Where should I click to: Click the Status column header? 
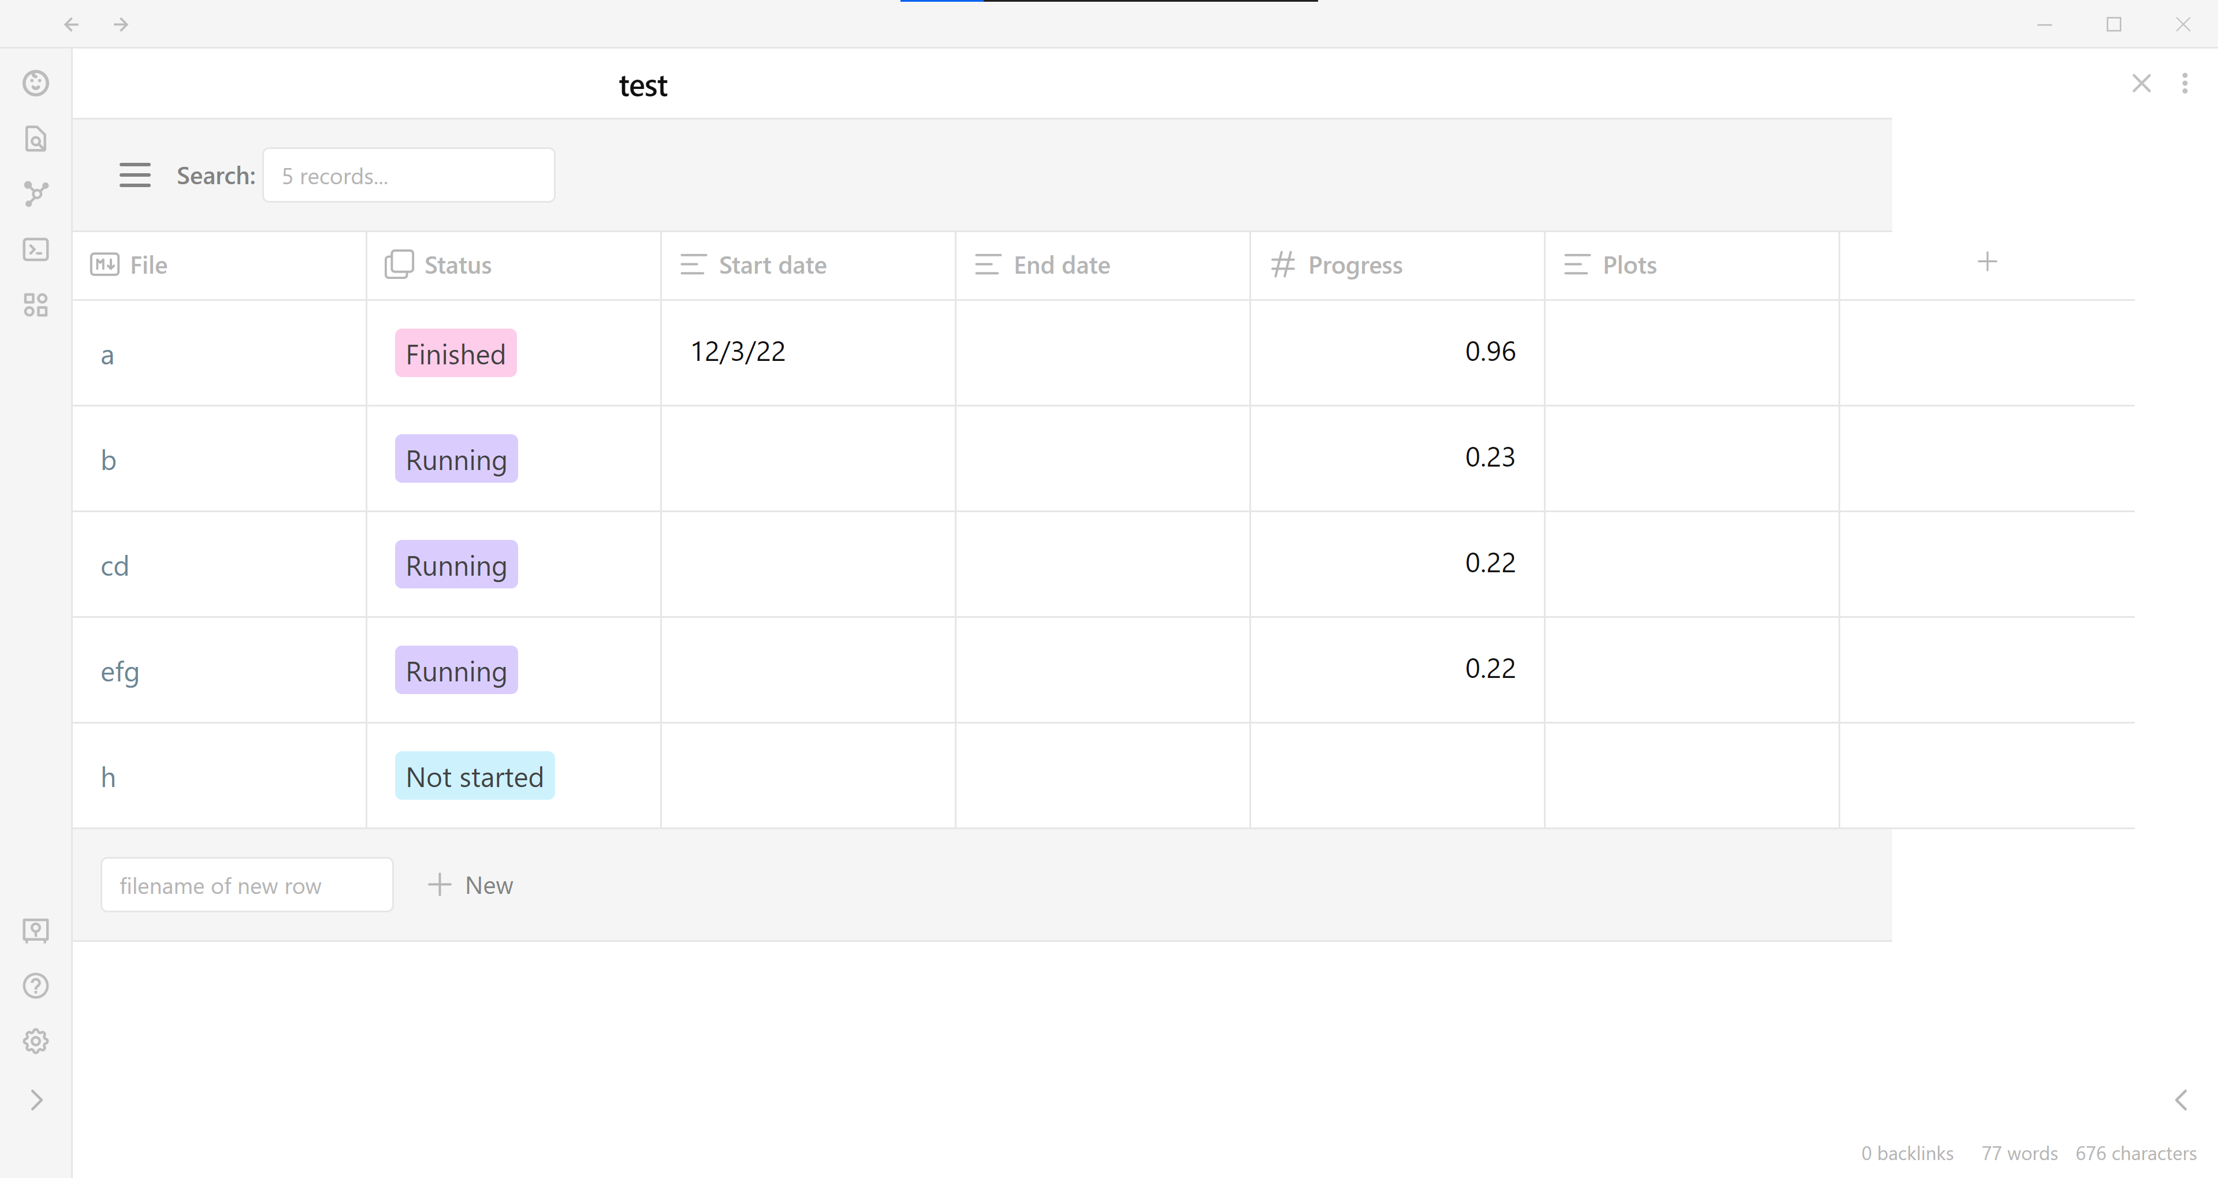(x=457, y=265)
